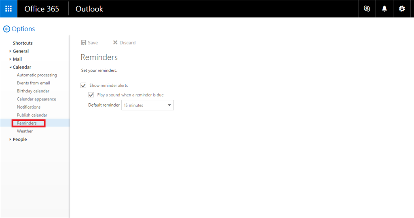Open the notifications bell

[384, 9]
